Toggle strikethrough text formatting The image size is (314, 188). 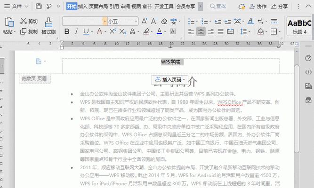99,31
